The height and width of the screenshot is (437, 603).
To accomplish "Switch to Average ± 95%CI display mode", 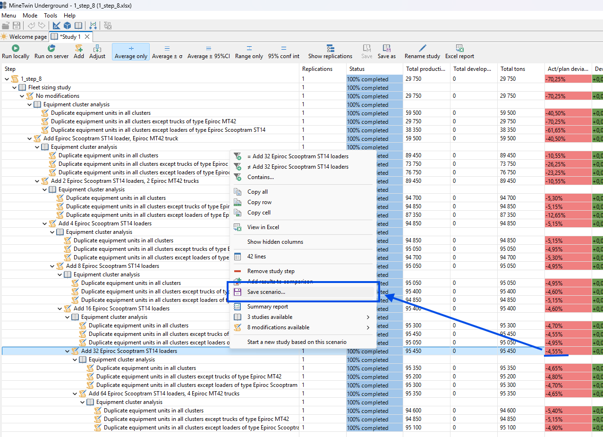I will pos(208,51).
